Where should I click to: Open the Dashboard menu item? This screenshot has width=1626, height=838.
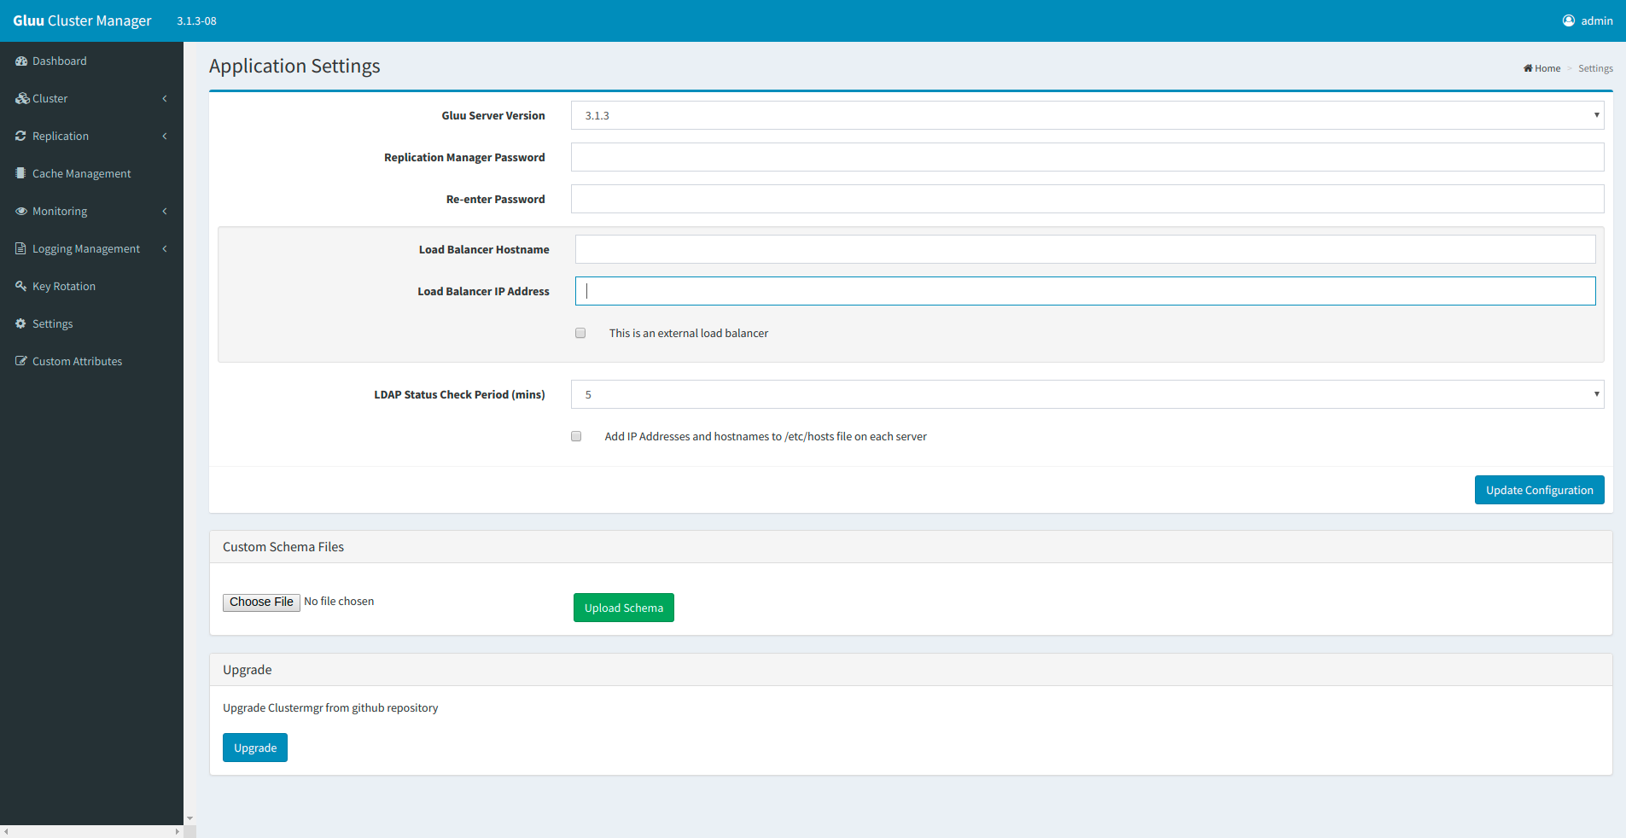[91, 61]
